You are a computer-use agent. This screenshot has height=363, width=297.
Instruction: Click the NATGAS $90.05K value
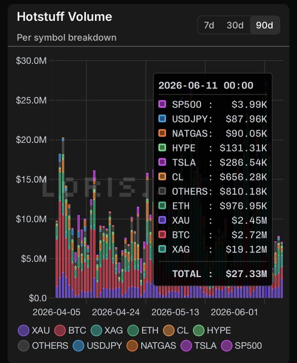246,133
